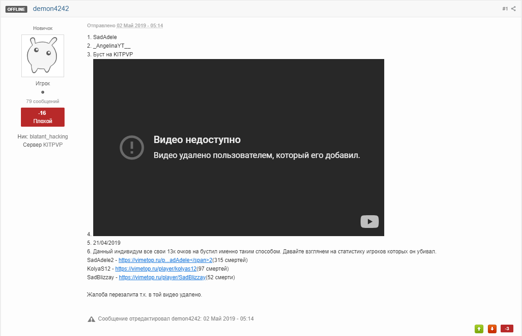Screen dimensions: 522x336
Task: Click the Игрок group label under the avatar
Action: (x=43, y=84)
